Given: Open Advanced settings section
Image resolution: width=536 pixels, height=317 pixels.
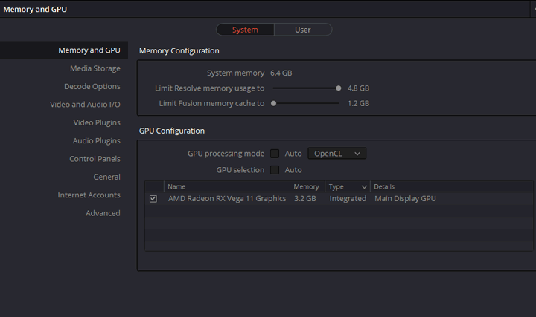Looking at the screenshot, I should pyautogui.click(x=103, y=213).
